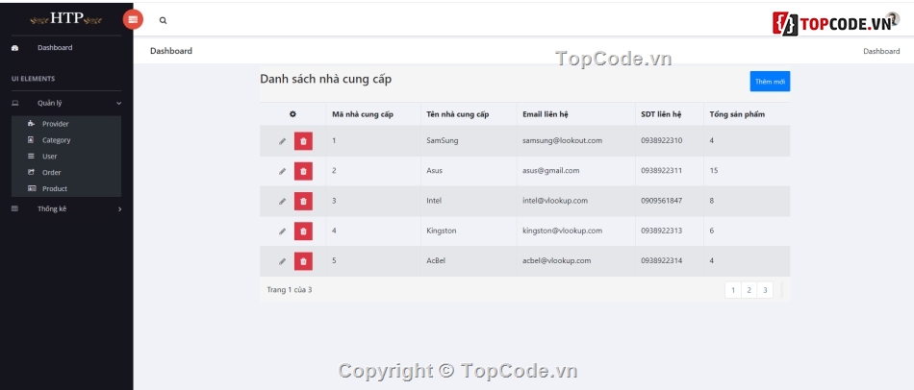Image resolution: width=914 pixels, height=390 pixels.
Task: Click the Provider puzzle icon in sidebar
Action: click(31, 123)
